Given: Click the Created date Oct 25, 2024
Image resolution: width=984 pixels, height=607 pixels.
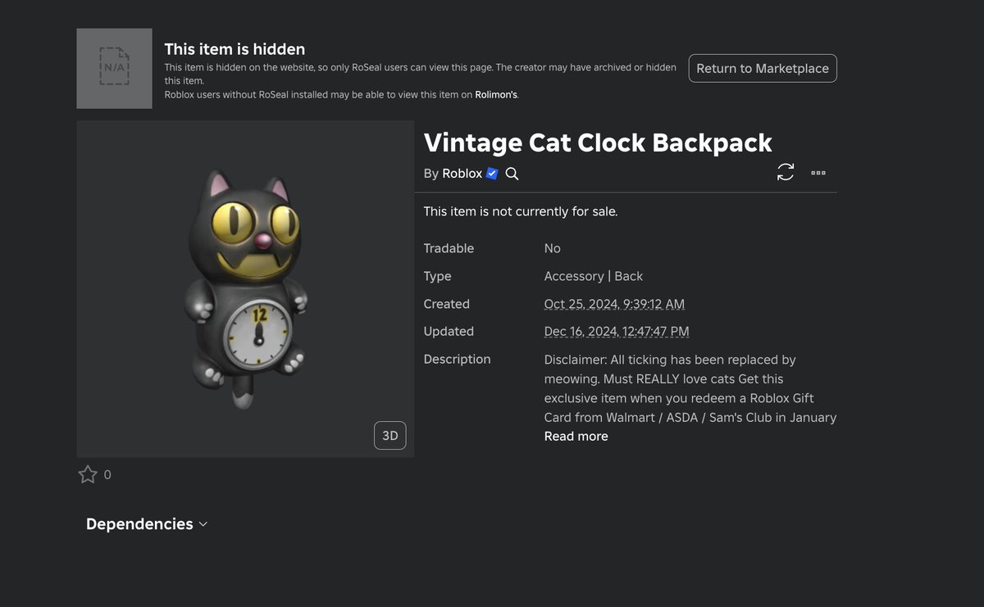Looking at the screenshot, I should pyautogui.click(x=614, y=304).
